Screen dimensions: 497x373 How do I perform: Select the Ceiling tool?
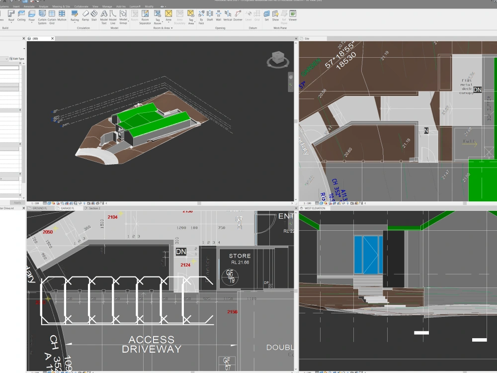pyautogui.click(x=21, y=16)
